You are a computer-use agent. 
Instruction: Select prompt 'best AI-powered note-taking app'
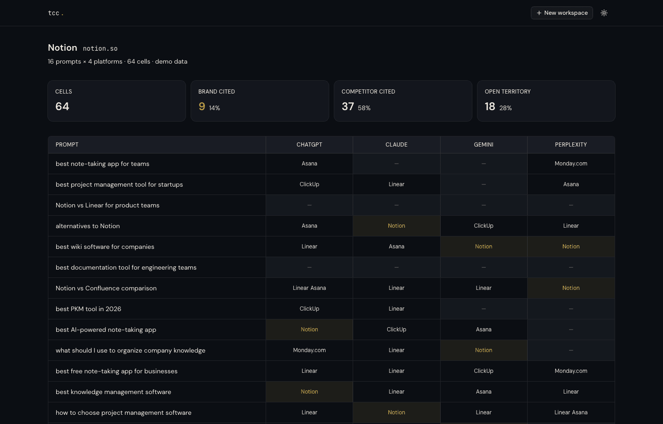point(157,330)
